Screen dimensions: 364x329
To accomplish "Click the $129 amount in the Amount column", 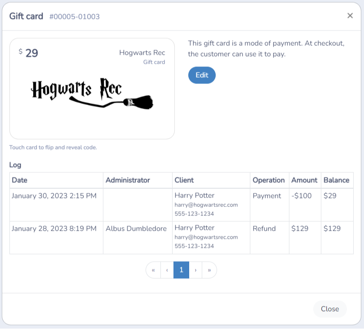I will [x=300, y=228].
